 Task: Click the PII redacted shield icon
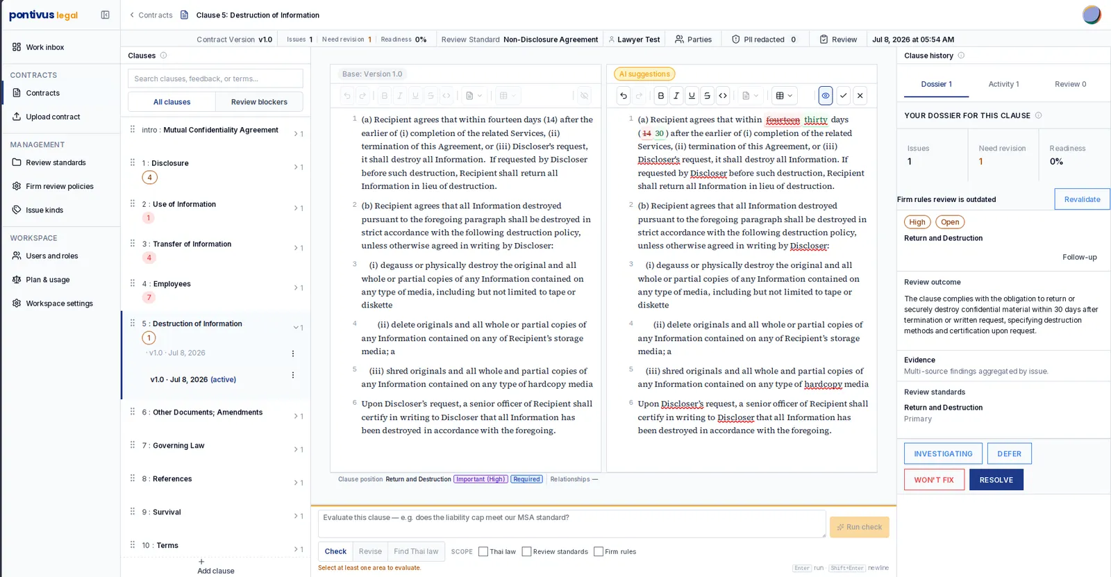[735, 39]
